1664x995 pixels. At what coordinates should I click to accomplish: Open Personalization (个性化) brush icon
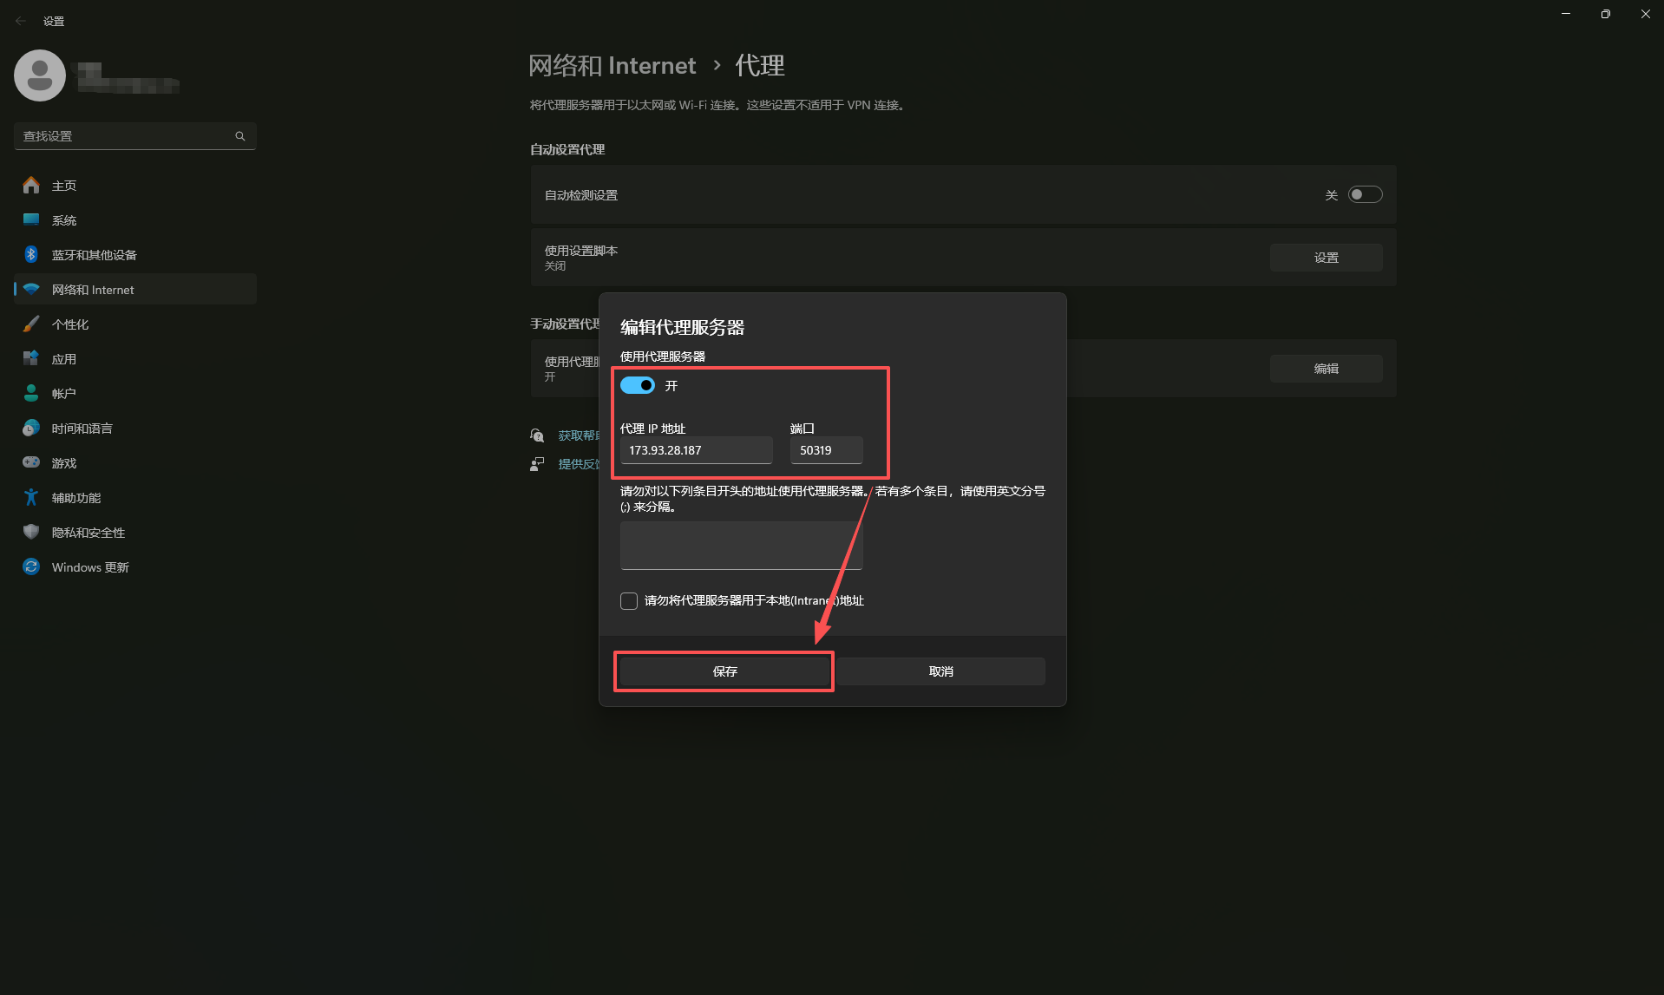[x=31, y=324]
